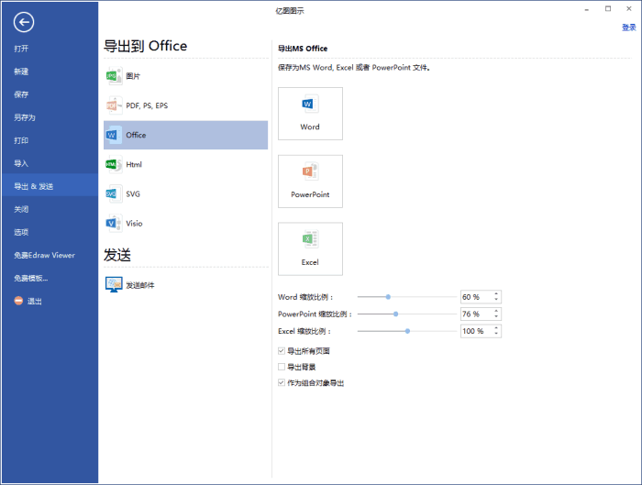The height and width of the screenshot is (485, 642).
Task: Increase PowerPoint 缩放比例 spinner up arrow
Action: click(496, 311)
